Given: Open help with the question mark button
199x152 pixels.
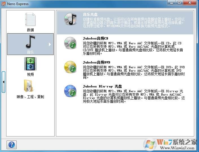Looking at the screenshot, I should coord(12,145).
